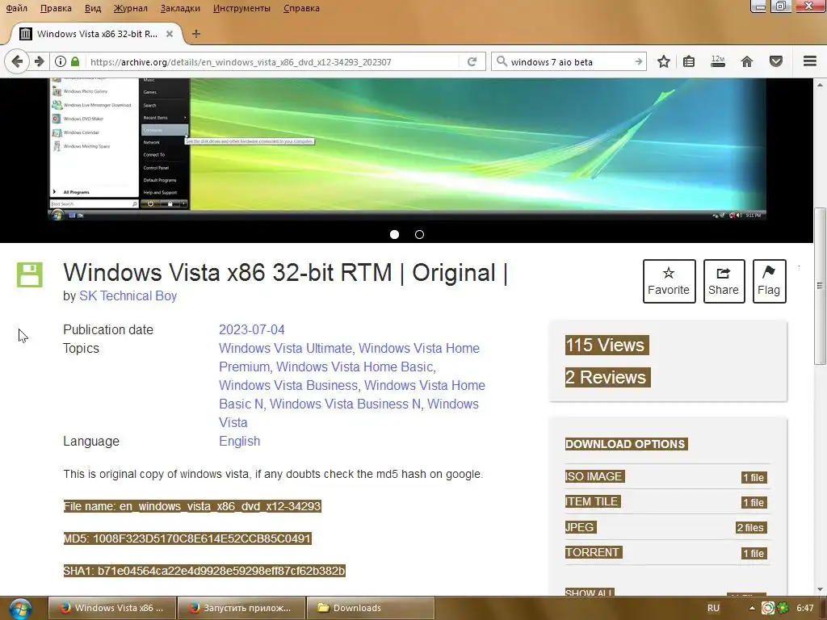Open the Справка menu

301,8
